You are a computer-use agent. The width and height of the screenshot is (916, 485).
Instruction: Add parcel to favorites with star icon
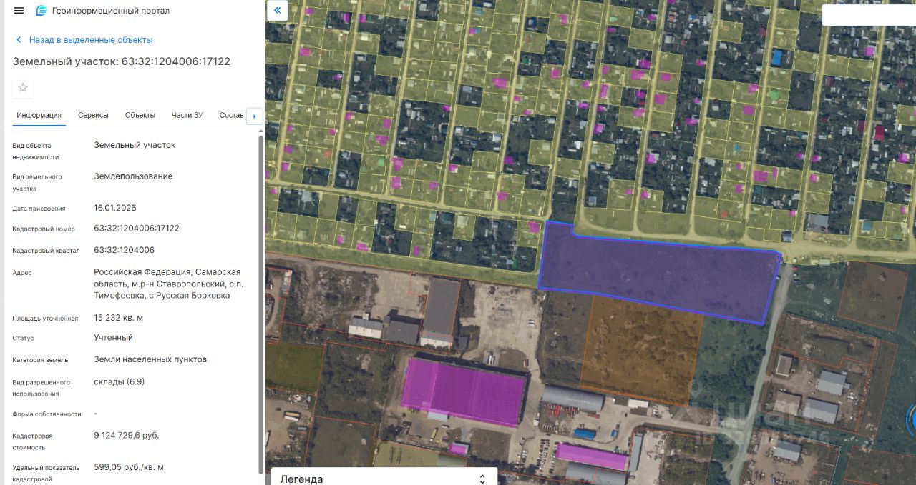coord(23,88)
